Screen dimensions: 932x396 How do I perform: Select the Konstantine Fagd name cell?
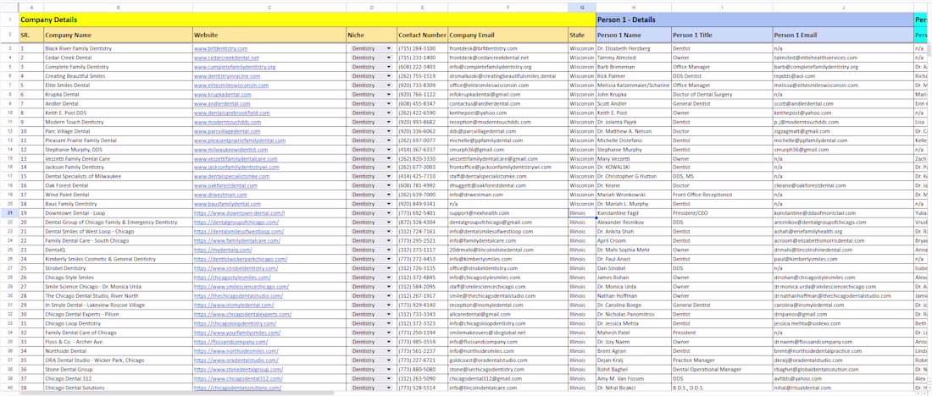click(x=634, y=212)
